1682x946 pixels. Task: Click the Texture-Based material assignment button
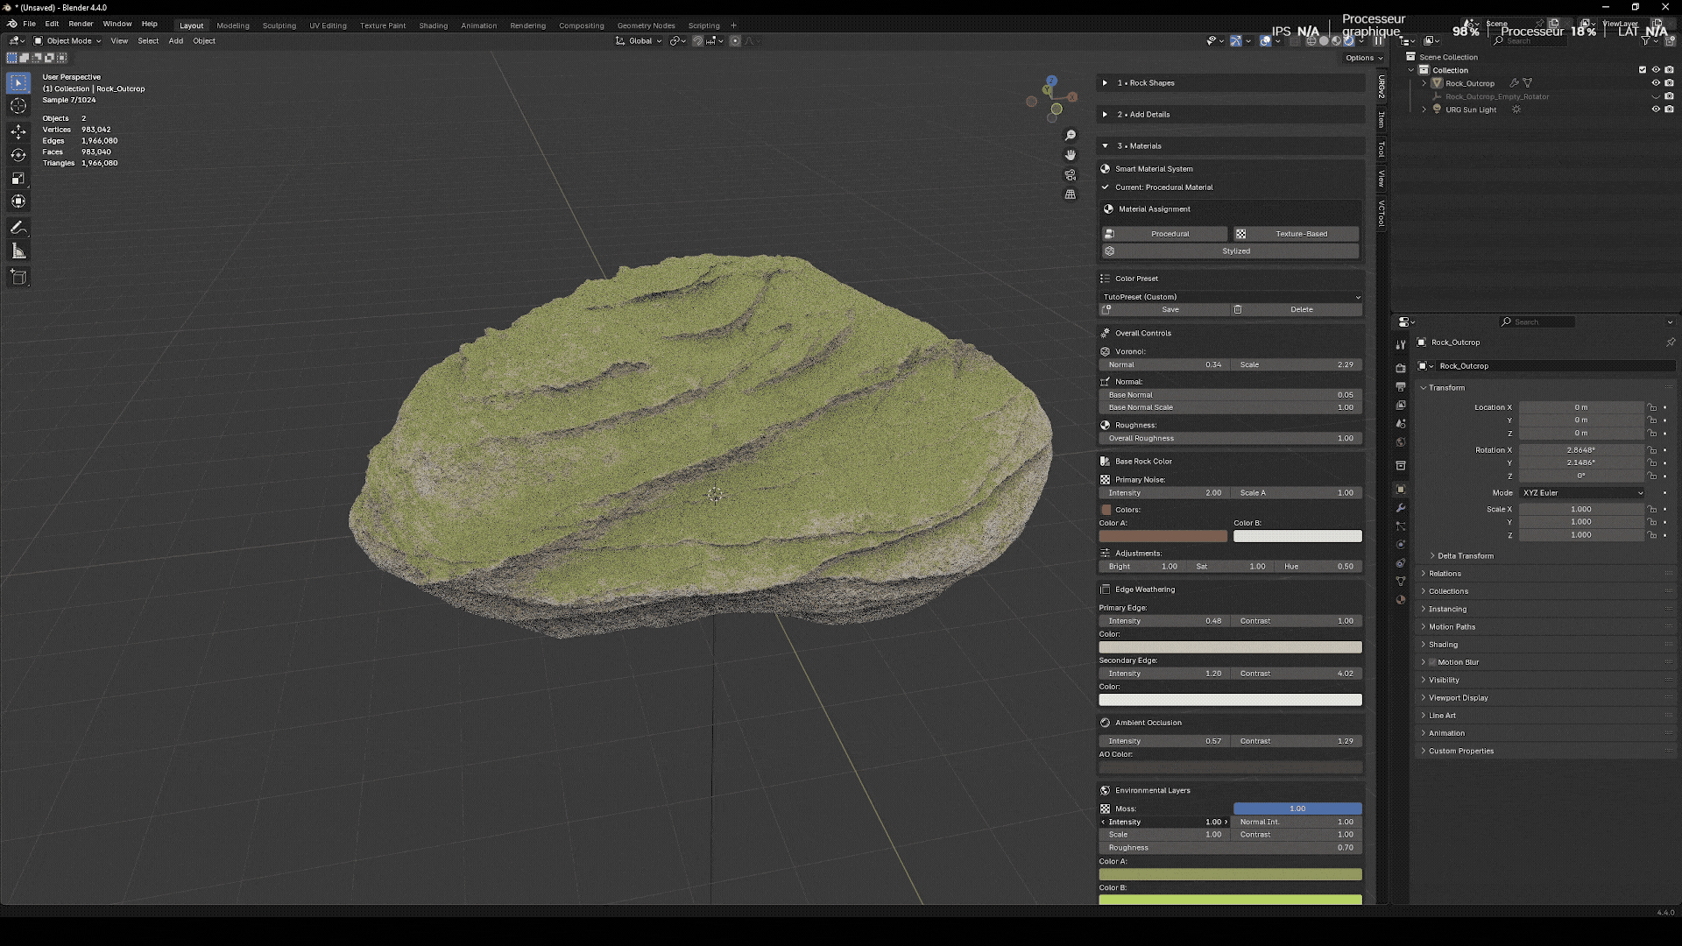(x=1295, y=234)
